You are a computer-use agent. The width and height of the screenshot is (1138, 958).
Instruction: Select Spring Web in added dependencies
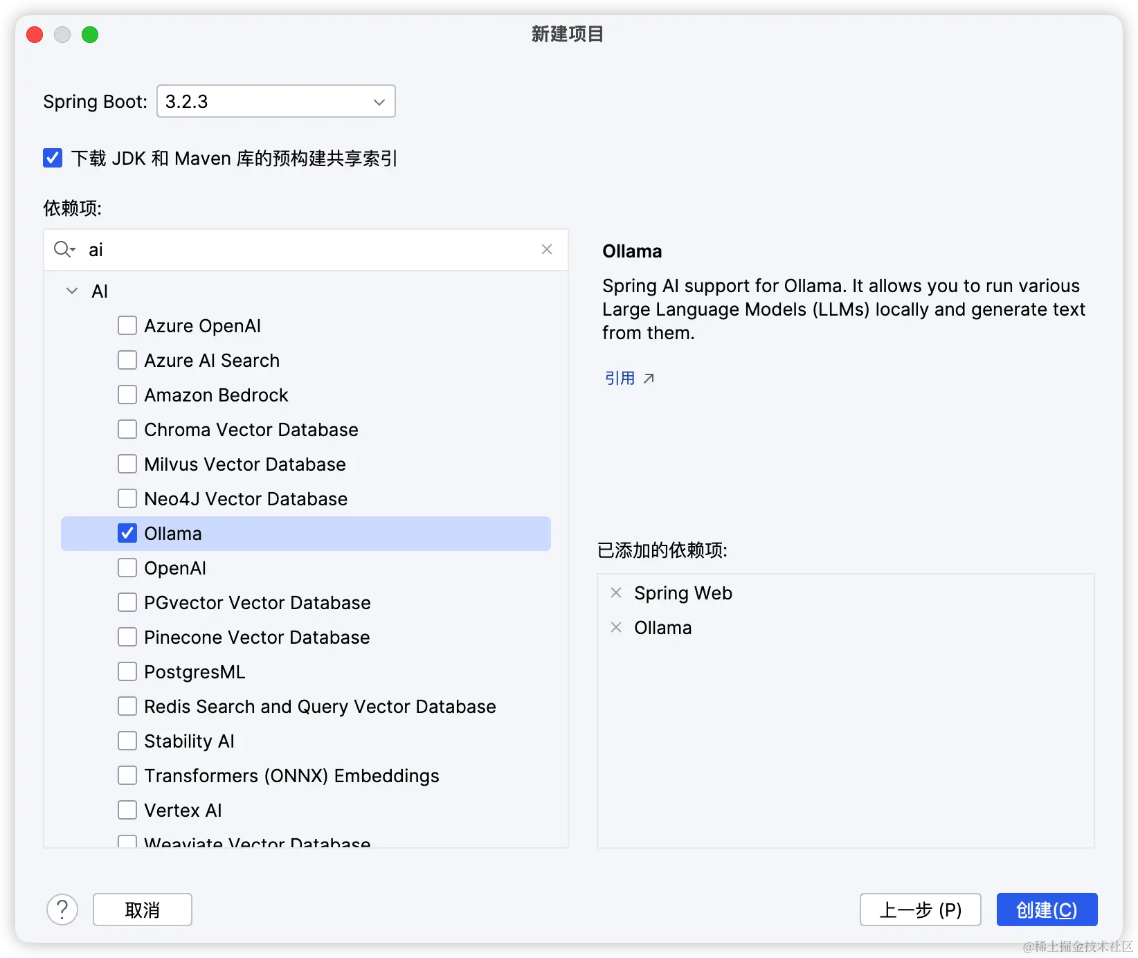(x=683, y=593)
